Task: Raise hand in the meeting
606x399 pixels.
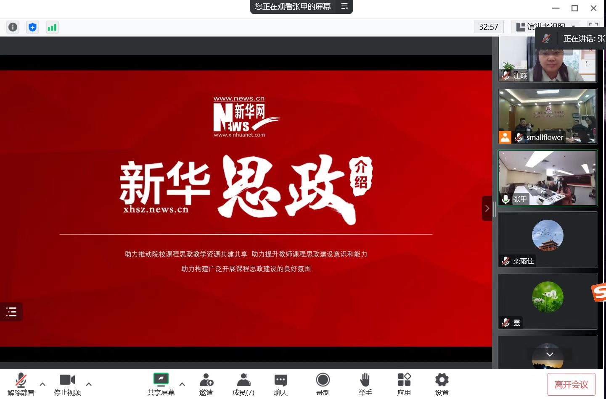Action: [x=365, y=384]
